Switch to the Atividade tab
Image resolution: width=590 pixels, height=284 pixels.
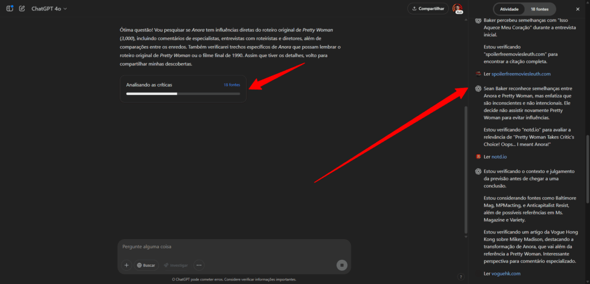point(509,9)
